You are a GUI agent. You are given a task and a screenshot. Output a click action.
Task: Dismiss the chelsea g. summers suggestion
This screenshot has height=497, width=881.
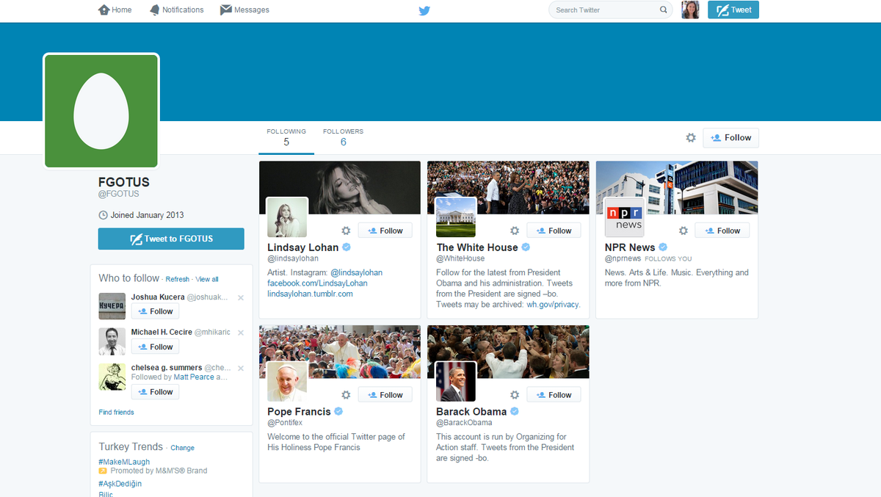pyautogui.click(x=241, y=368)
